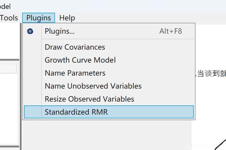Open the Help menu
This screenshot has width=226, height=150.
[67, 18]
